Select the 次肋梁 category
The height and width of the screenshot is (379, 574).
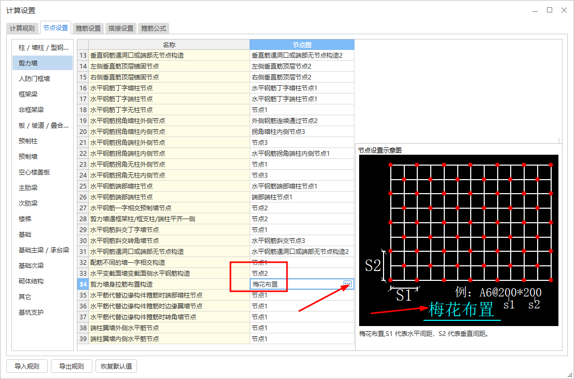coord(43,203)
